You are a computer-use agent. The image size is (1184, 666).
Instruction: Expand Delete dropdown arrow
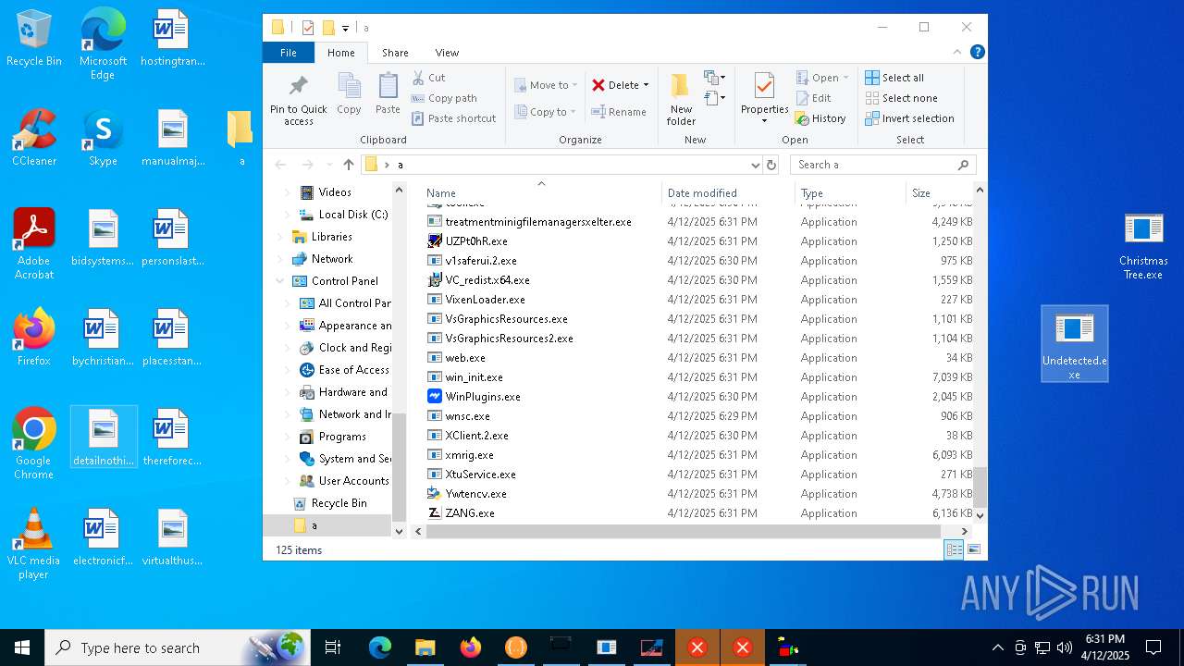click(646, 85)
